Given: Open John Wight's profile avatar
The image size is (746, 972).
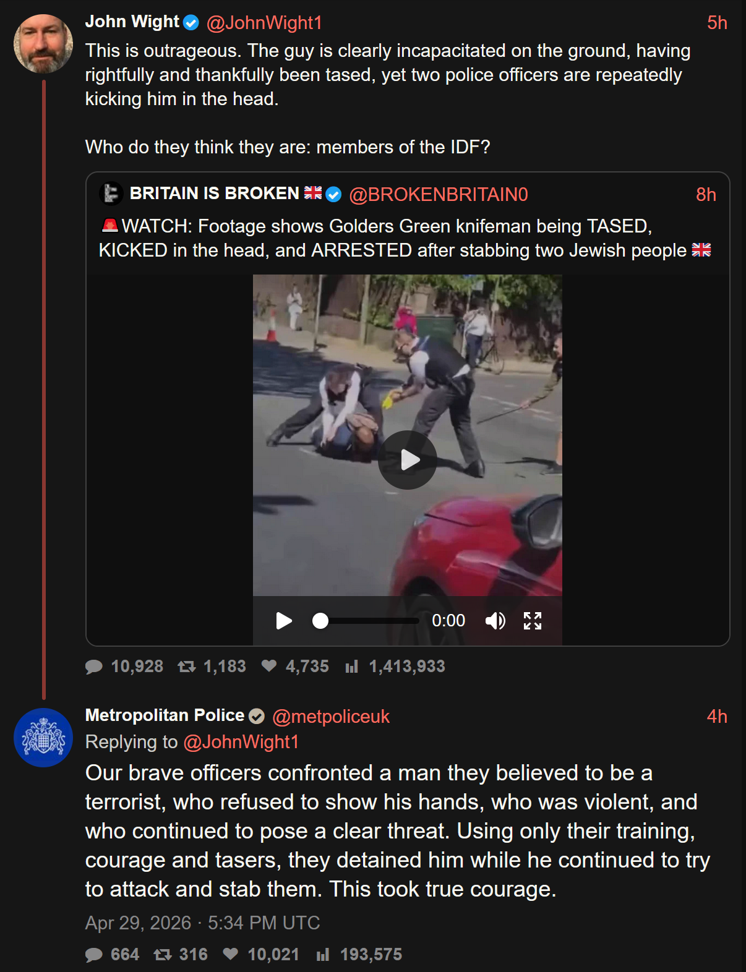Looking at the screenshot, I should click(43, 44).
